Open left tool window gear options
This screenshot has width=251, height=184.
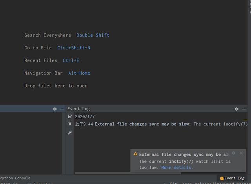(x=55, y=109)
